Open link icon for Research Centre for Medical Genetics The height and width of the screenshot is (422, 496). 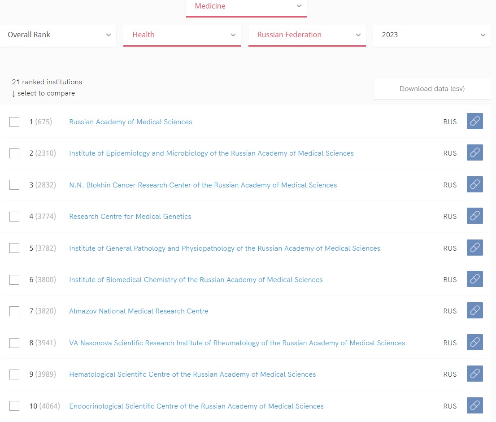[474, 216]
